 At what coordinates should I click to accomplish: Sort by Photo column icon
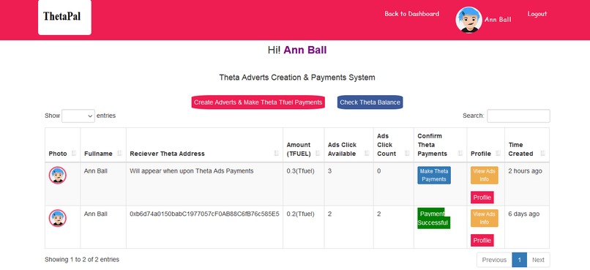tap(74, 153)
